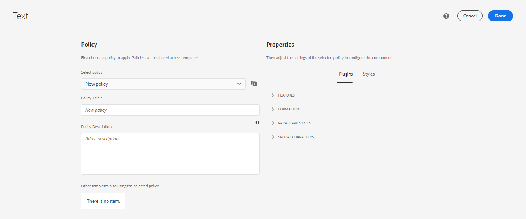This screenshot has width=526, height=219.
Task: Expand the Paragraph Styles section chevron
Action: 273,123
